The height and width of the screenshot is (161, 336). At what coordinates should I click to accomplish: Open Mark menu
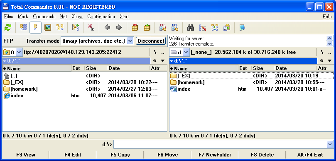click(x=23, y=17)
